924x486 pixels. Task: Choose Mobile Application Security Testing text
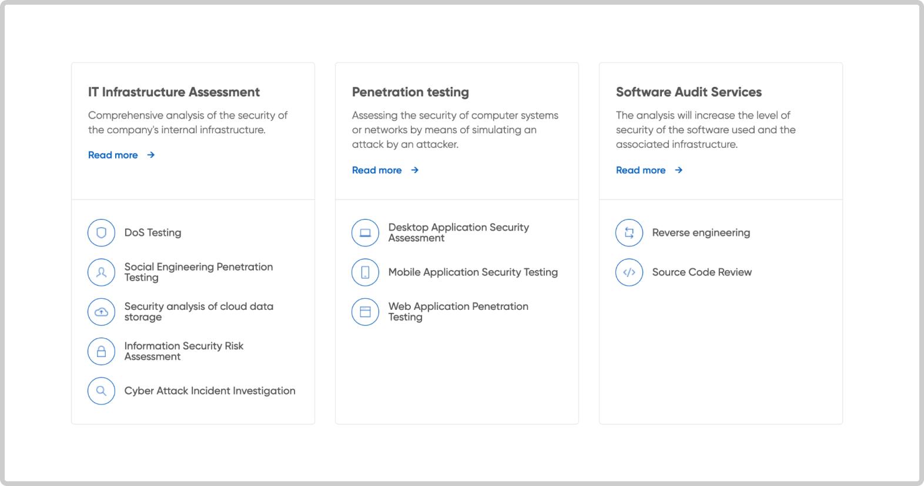point(473,272)
